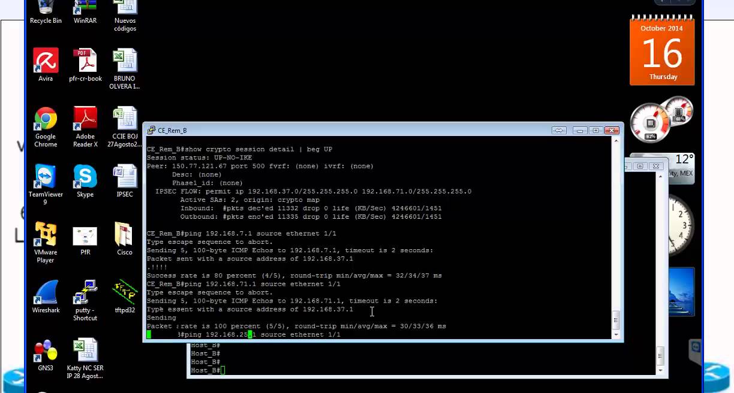This screenshot has height=393, width=734.
Task: Click the 'Peer: 150.77.121.67 port 500' line
Action: (x=260, y=166)
